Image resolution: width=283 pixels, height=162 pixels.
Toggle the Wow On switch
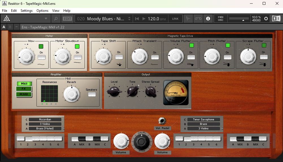(x=42, y=57)
